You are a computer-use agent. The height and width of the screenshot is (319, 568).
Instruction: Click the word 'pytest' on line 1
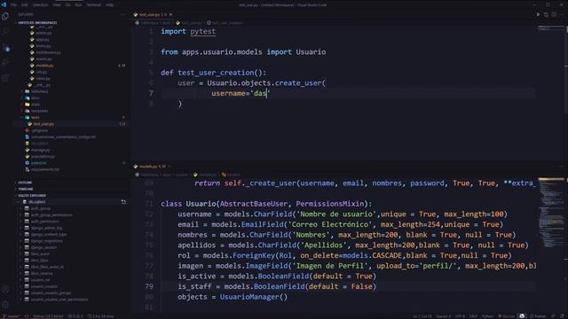click(x=203, y=32)
